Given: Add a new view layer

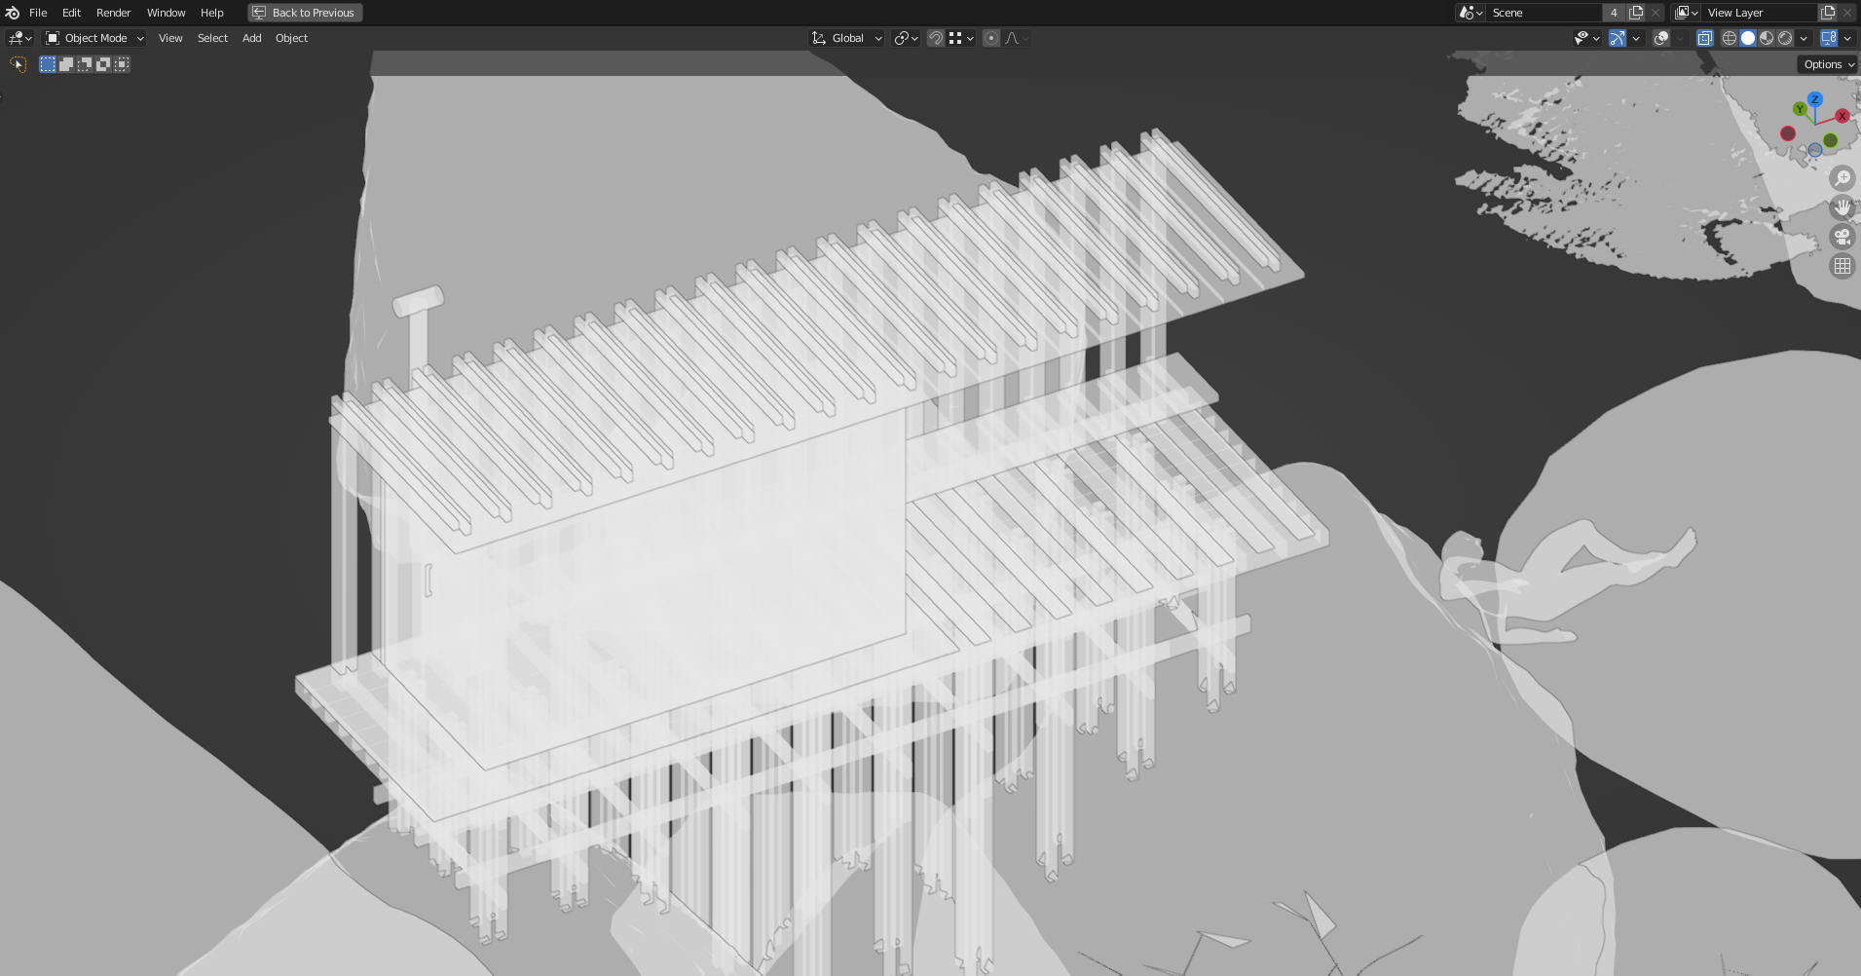Looking at the screenshot, I should pyautogui.click(x=1828, y=13).
